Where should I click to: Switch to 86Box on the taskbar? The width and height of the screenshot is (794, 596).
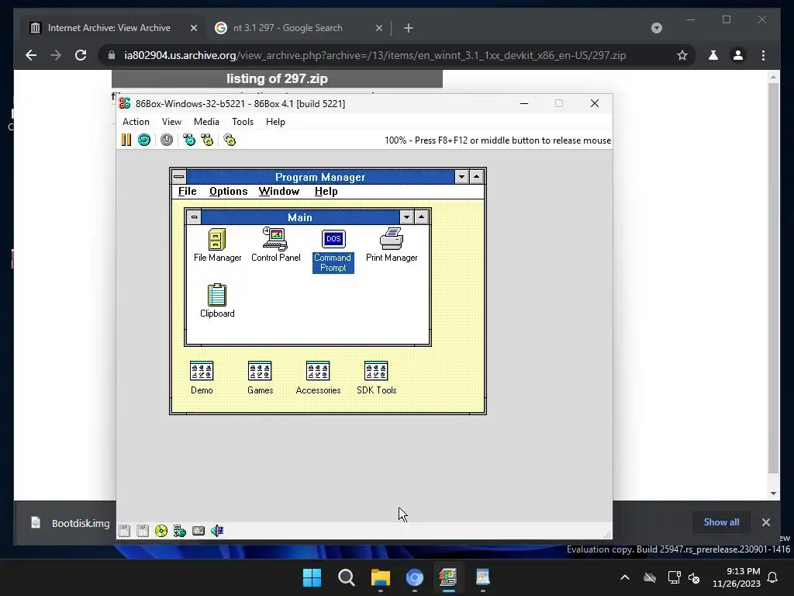448,577
